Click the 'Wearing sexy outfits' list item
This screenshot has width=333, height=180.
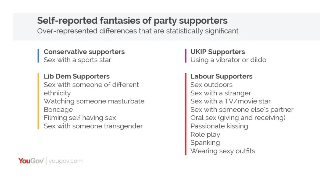pos(223,151)
